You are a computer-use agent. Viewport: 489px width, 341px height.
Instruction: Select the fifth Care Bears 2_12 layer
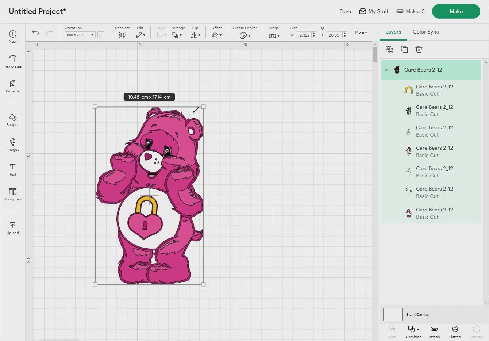(431, 172)
